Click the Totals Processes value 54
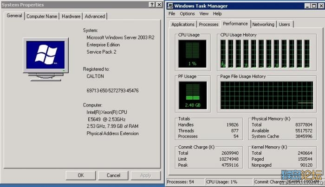 click(x=236, y=137)
